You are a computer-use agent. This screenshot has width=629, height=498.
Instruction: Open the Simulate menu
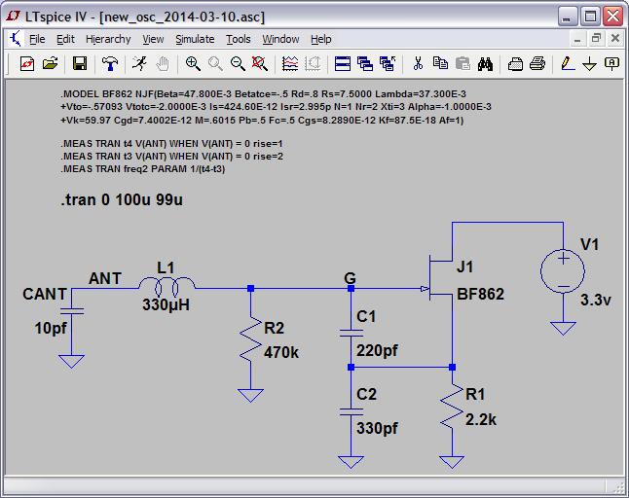pyautogui.click(x=195, y=39)
